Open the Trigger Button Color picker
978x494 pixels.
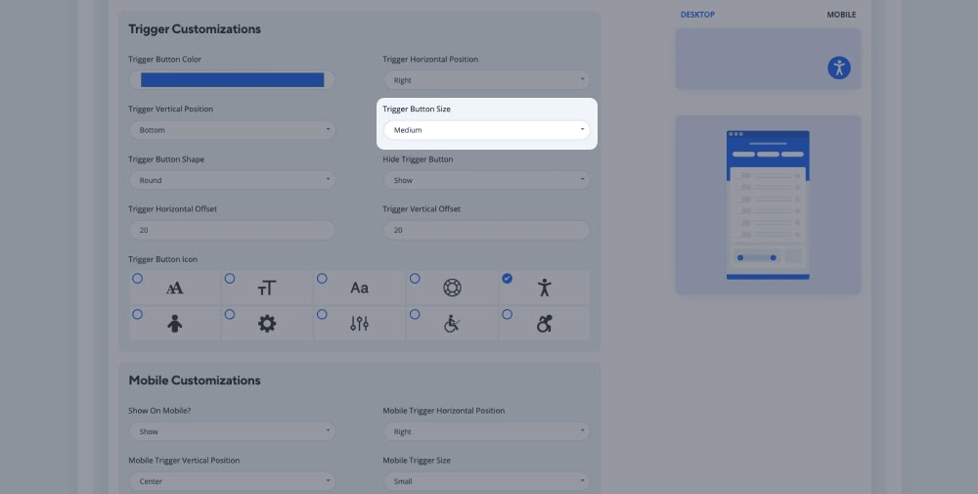point(232,80)
